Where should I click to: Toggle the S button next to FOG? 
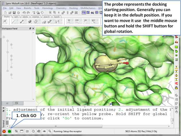88,13
